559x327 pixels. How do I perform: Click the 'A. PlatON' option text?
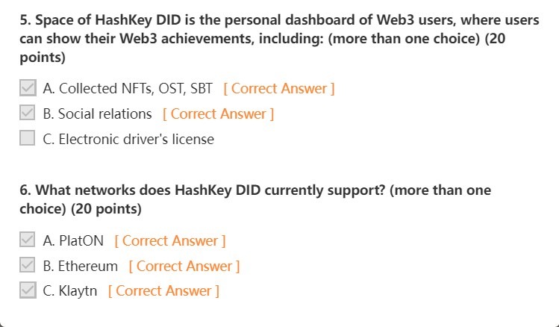click(x=73, y=241)
